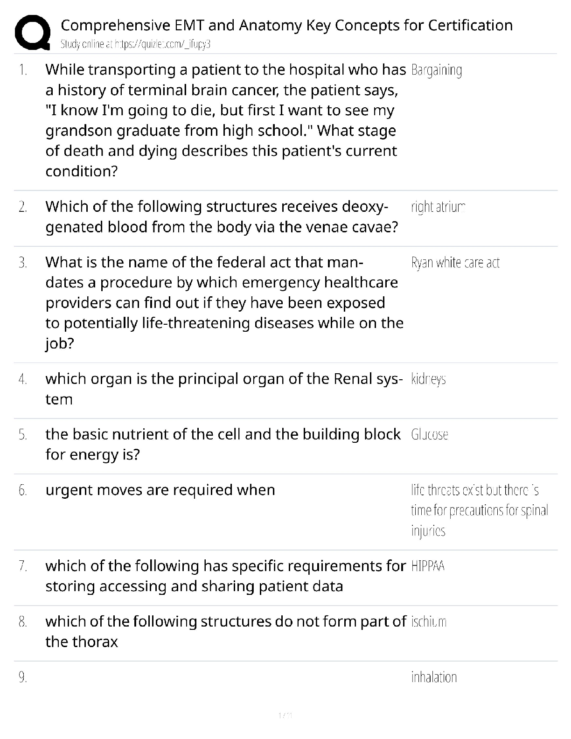Click "urgent moves are required when" text
This screenshot has width=571, height=739.
160,490
